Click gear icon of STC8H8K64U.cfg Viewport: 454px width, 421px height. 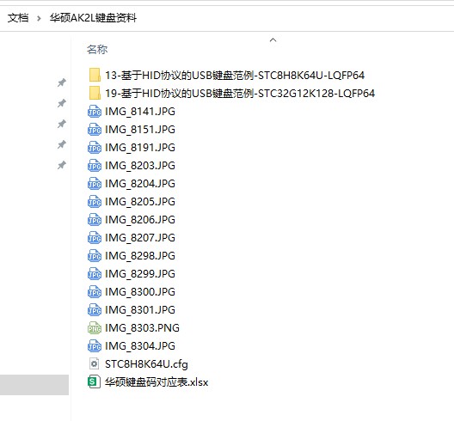[x=95, y=363]
